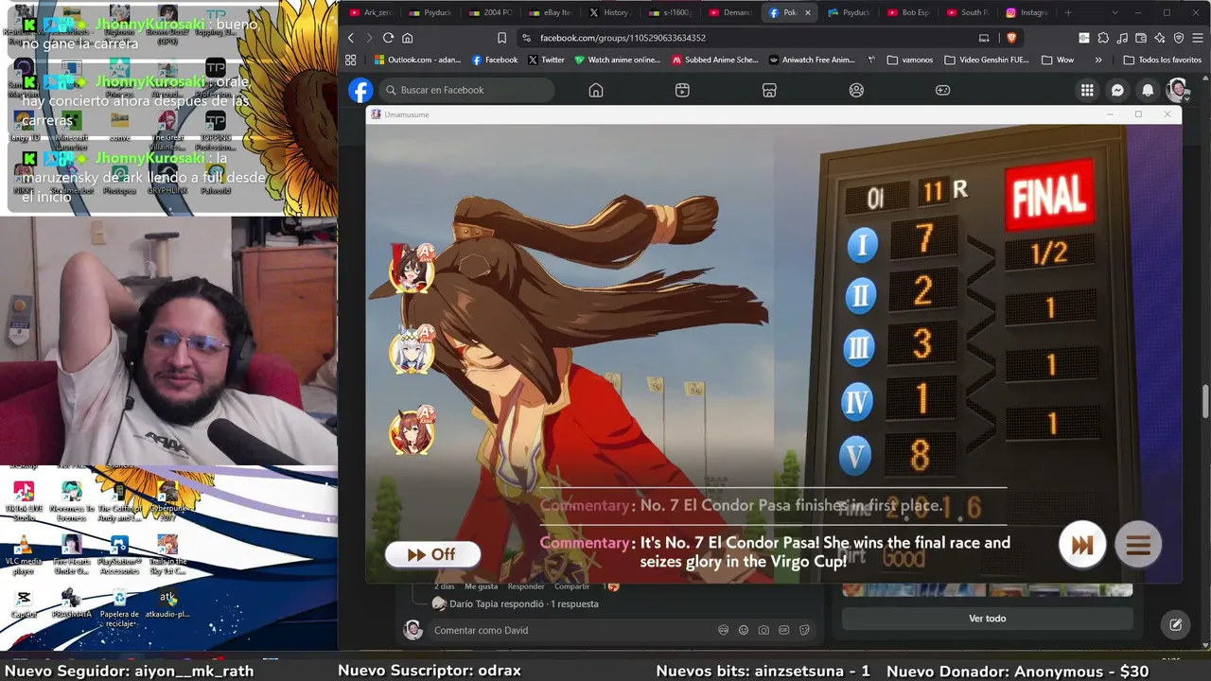Open the PlayStation Accessories desktop shortcut
The image size is (1211, 681).
[119, 554]
